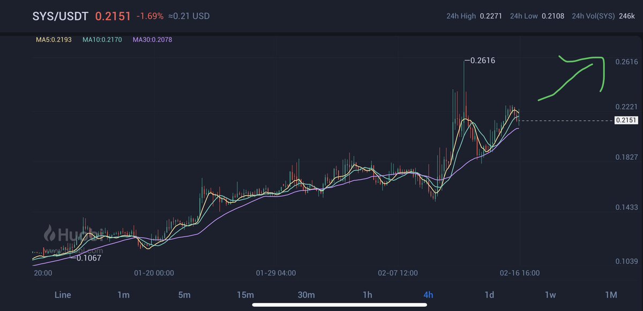The width and height of the screenshot is (643, 311).
Task: Click the 0.1433 price axis label
Action: [x=626, y=207]
